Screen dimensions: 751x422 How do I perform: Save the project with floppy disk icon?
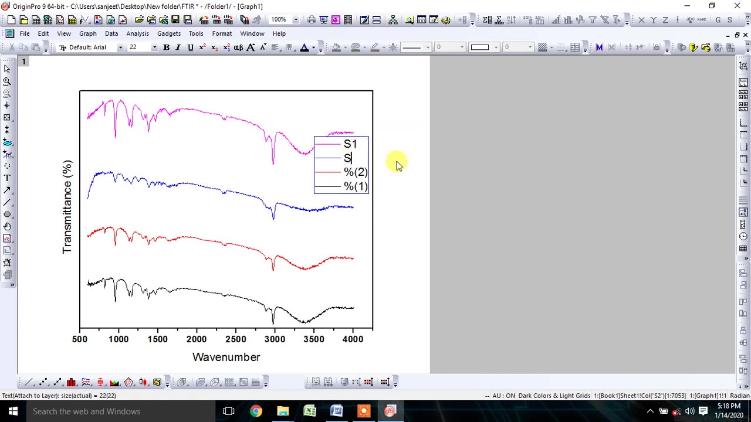pyautogui.click(x=175, y=20)
